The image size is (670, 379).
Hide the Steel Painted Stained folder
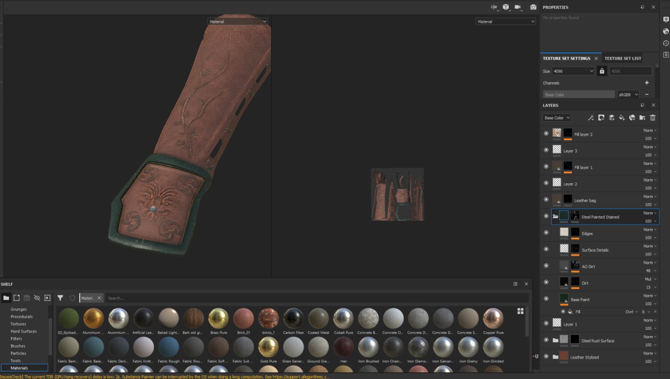(546, 216)
